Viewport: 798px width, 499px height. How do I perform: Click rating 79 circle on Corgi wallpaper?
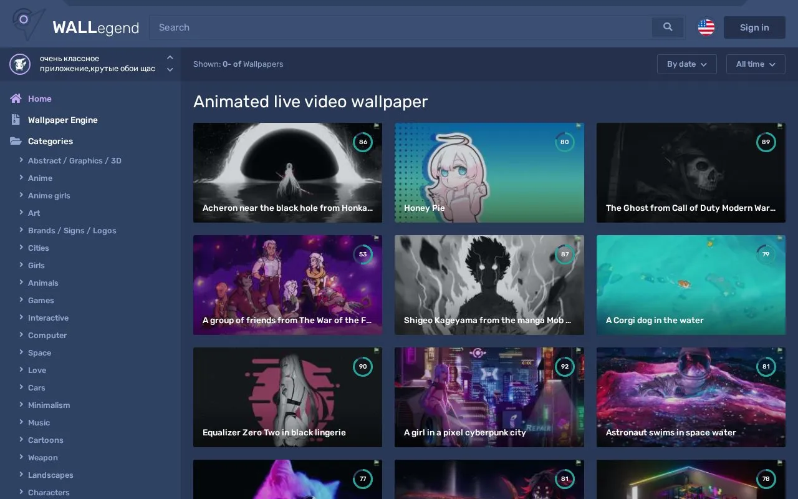[x=766, y=254]
